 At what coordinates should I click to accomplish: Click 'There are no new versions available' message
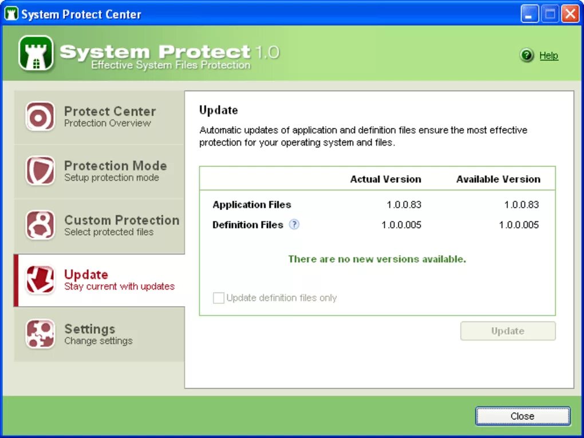point(377,259)
